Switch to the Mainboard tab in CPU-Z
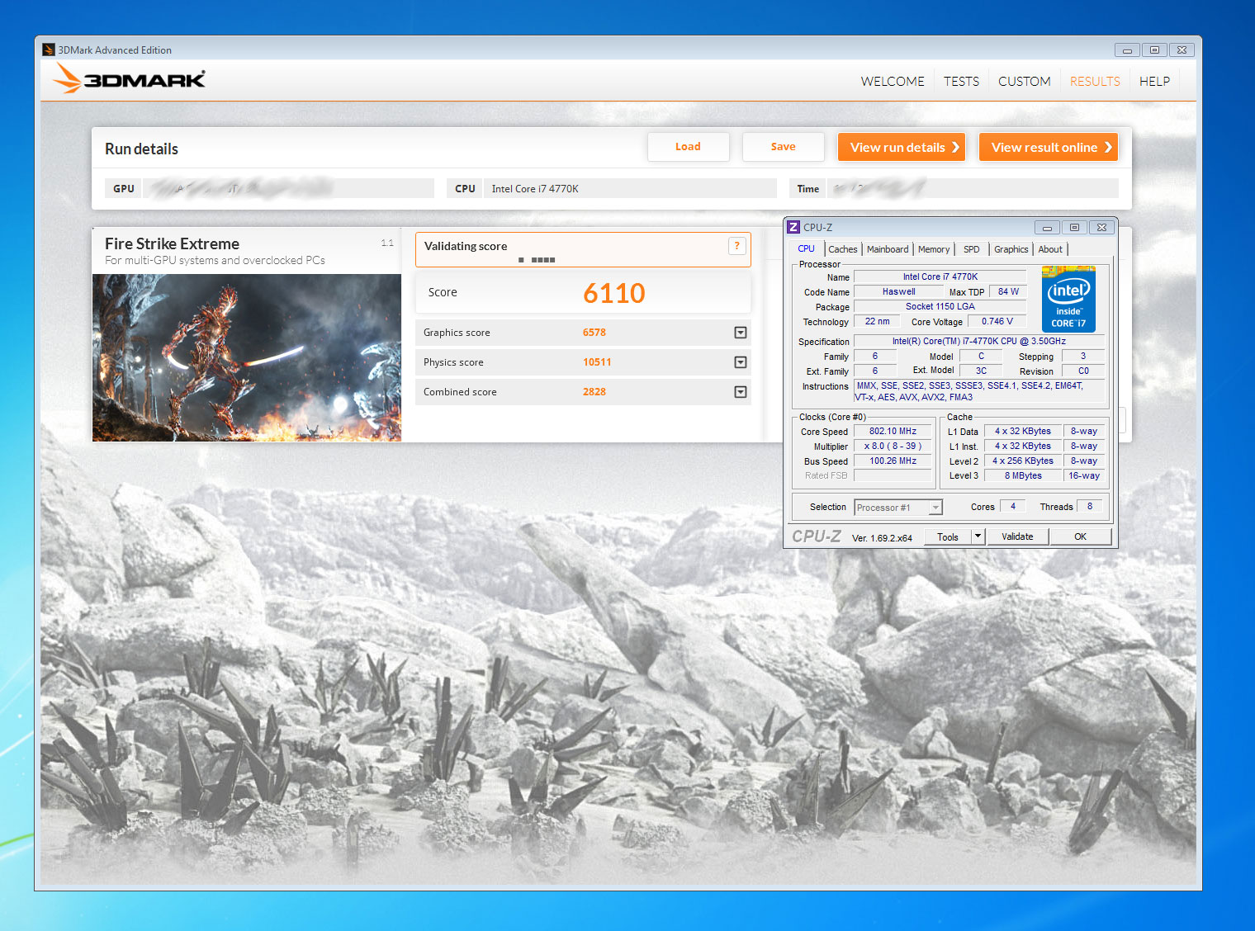1255x931 pixels. pos(888,249)
